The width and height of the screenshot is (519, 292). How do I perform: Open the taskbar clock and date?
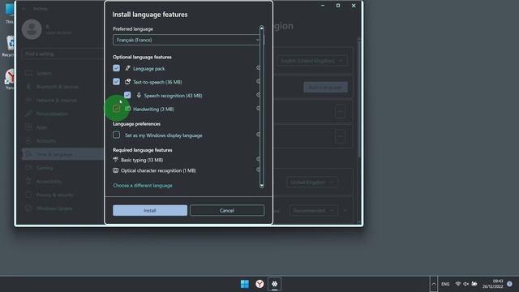coord(492,284)
